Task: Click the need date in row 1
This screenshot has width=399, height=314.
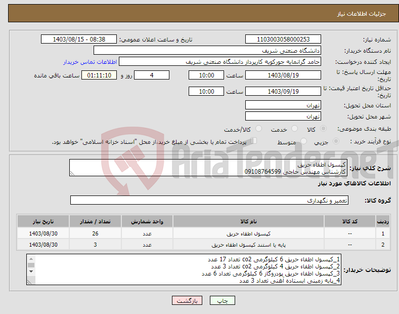Action: pos(43,233)
